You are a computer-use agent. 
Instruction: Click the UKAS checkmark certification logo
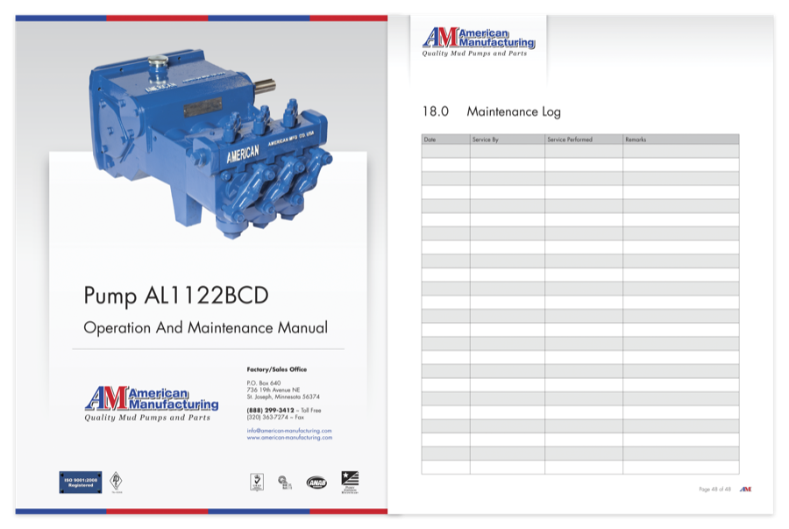(x=257, y=482)
